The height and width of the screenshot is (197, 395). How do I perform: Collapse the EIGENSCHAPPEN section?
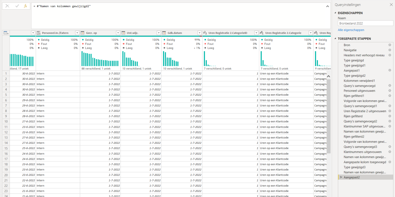(x=335, y=13)
